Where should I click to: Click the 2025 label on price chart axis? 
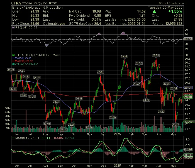(117, 134)
